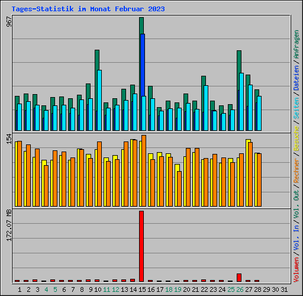Click the orange Rechner bar for day 15

click(144, 171)
